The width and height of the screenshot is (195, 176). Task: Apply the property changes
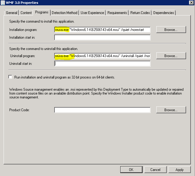[180, 170]
